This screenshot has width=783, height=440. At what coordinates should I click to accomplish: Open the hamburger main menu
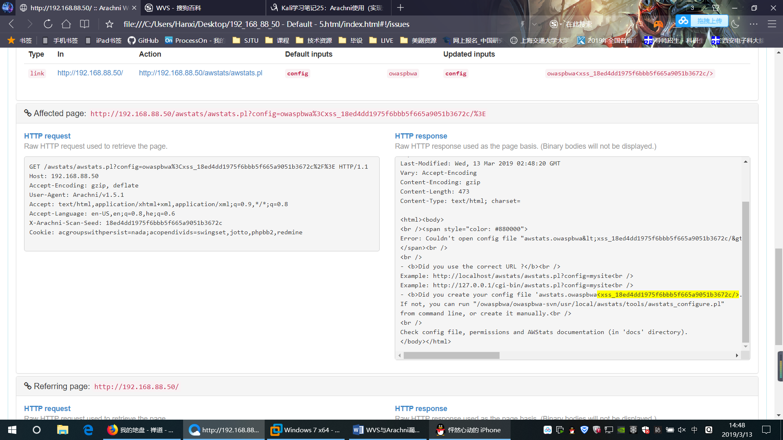point(772,24)
